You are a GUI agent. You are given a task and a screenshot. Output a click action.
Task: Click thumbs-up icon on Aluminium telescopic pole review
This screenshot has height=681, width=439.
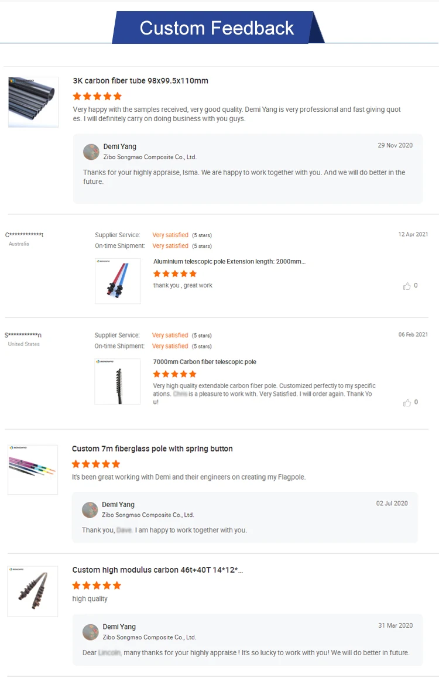click(x=407, y=286)
